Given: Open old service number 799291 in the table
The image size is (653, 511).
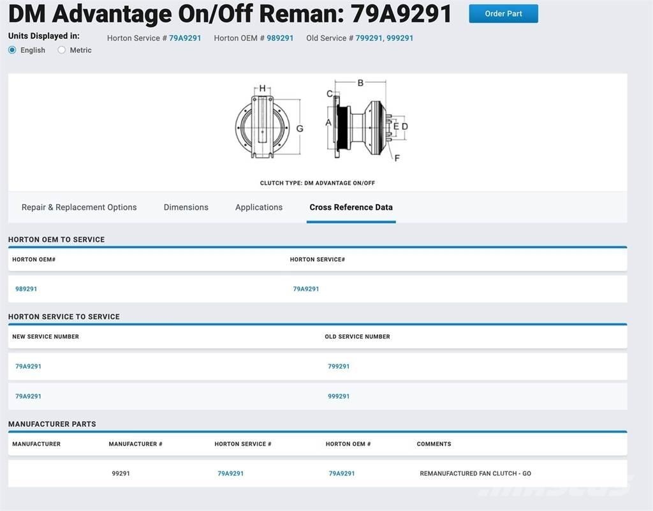Looking at the screenshot, I should coord(339,366).
